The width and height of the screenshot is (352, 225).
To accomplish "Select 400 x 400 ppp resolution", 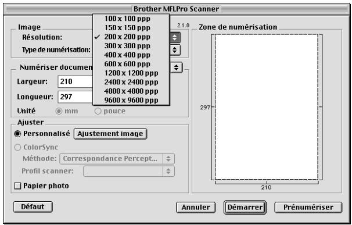I will [131, 55].
